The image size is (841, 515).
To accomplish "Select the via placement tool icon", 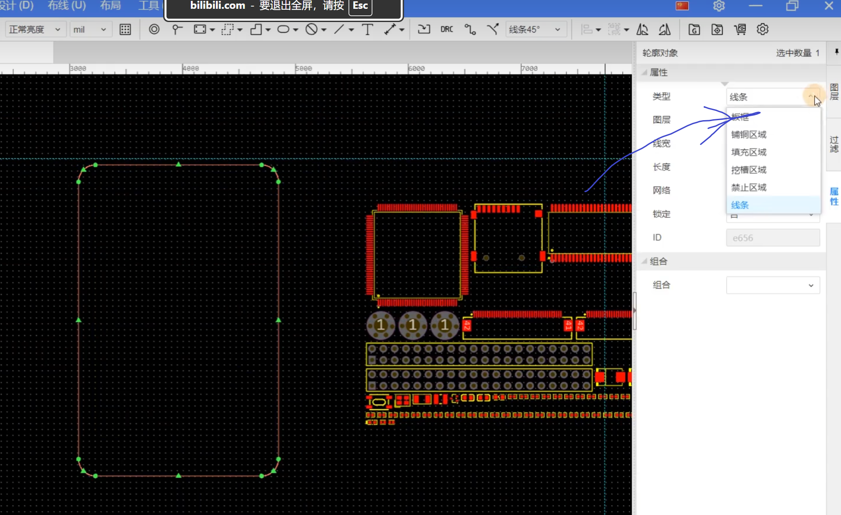I will click(x=154, y=29).
